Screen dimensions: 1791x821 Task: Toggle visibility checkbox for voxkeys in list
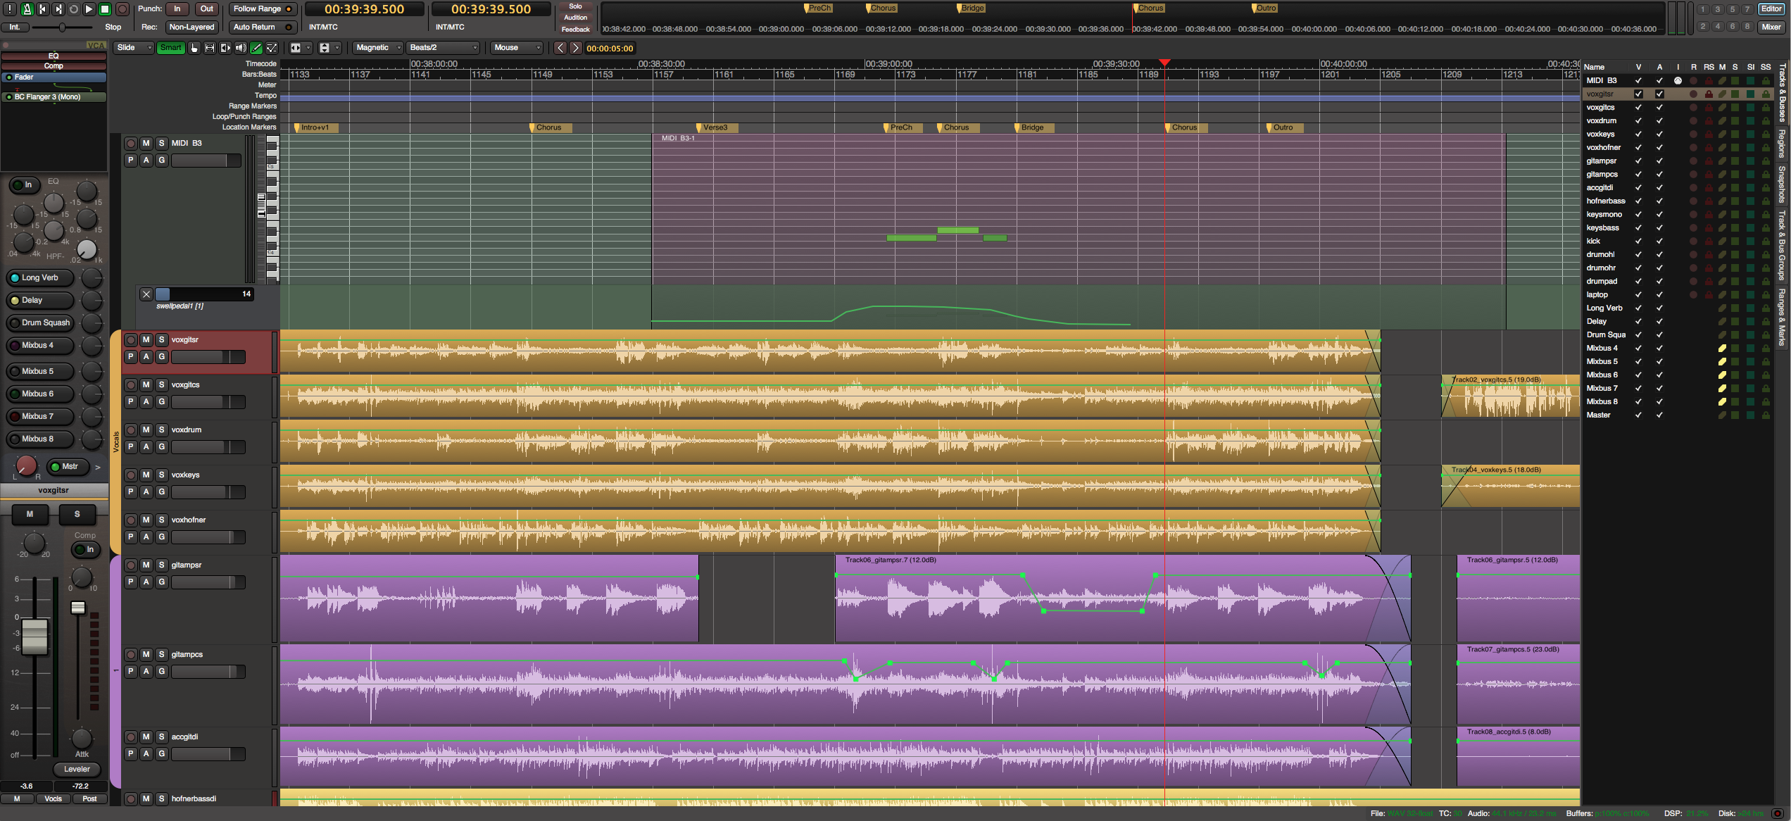coord(1638,134)
